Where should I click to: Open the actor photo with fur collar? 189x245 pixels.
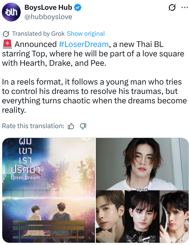(x=174, y=216)
